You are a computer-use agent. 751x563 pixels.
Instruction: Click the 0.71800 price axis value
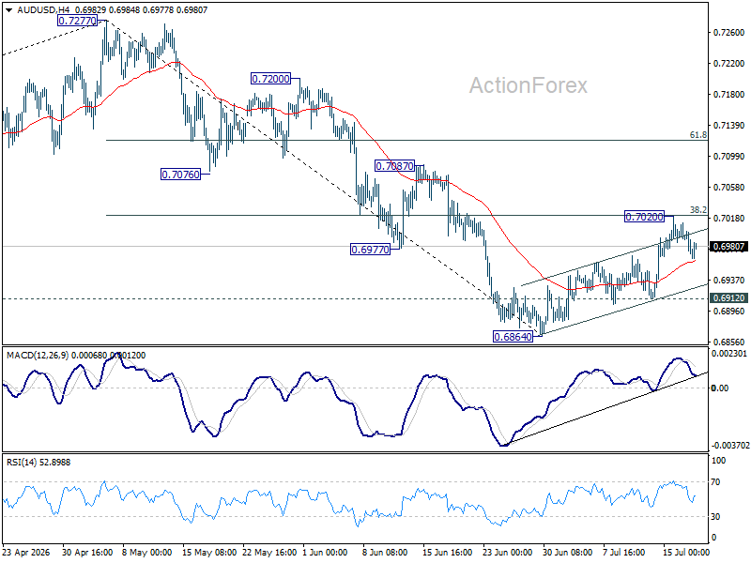(x=729, y=95)
